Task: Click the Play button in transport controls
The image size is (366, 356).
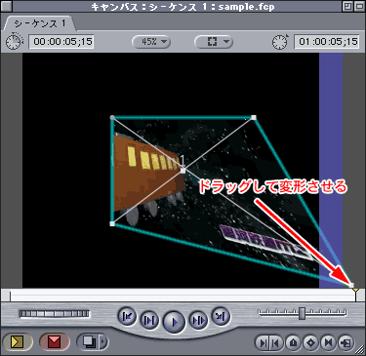Action: (174, 322)
